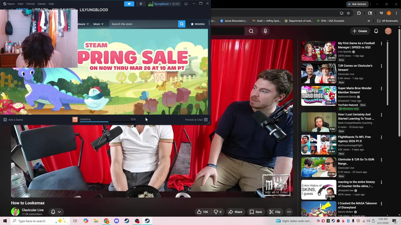401x225 pixels.
Task: Install/cast page icon in Chrome address bar
Action: tap(341, 13)
